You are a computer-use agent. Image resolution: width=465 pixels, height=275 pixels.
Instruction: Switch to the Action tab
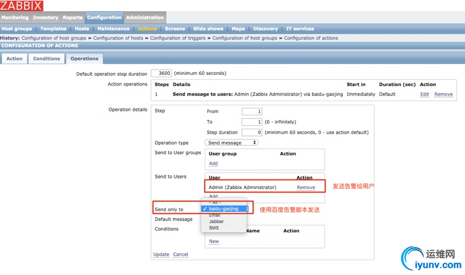coord(14,59)
